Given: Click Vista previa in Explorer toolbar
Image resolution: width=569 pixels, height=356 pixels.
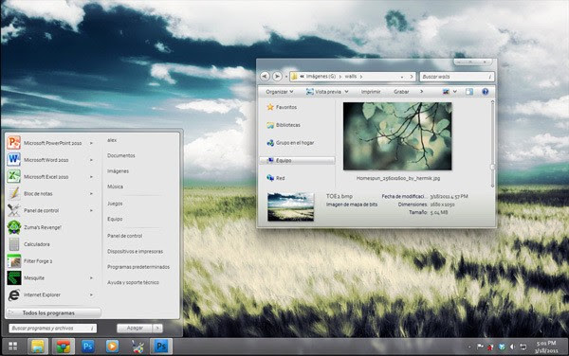Looking at the screenshot, I should click(x=327, y=92).
